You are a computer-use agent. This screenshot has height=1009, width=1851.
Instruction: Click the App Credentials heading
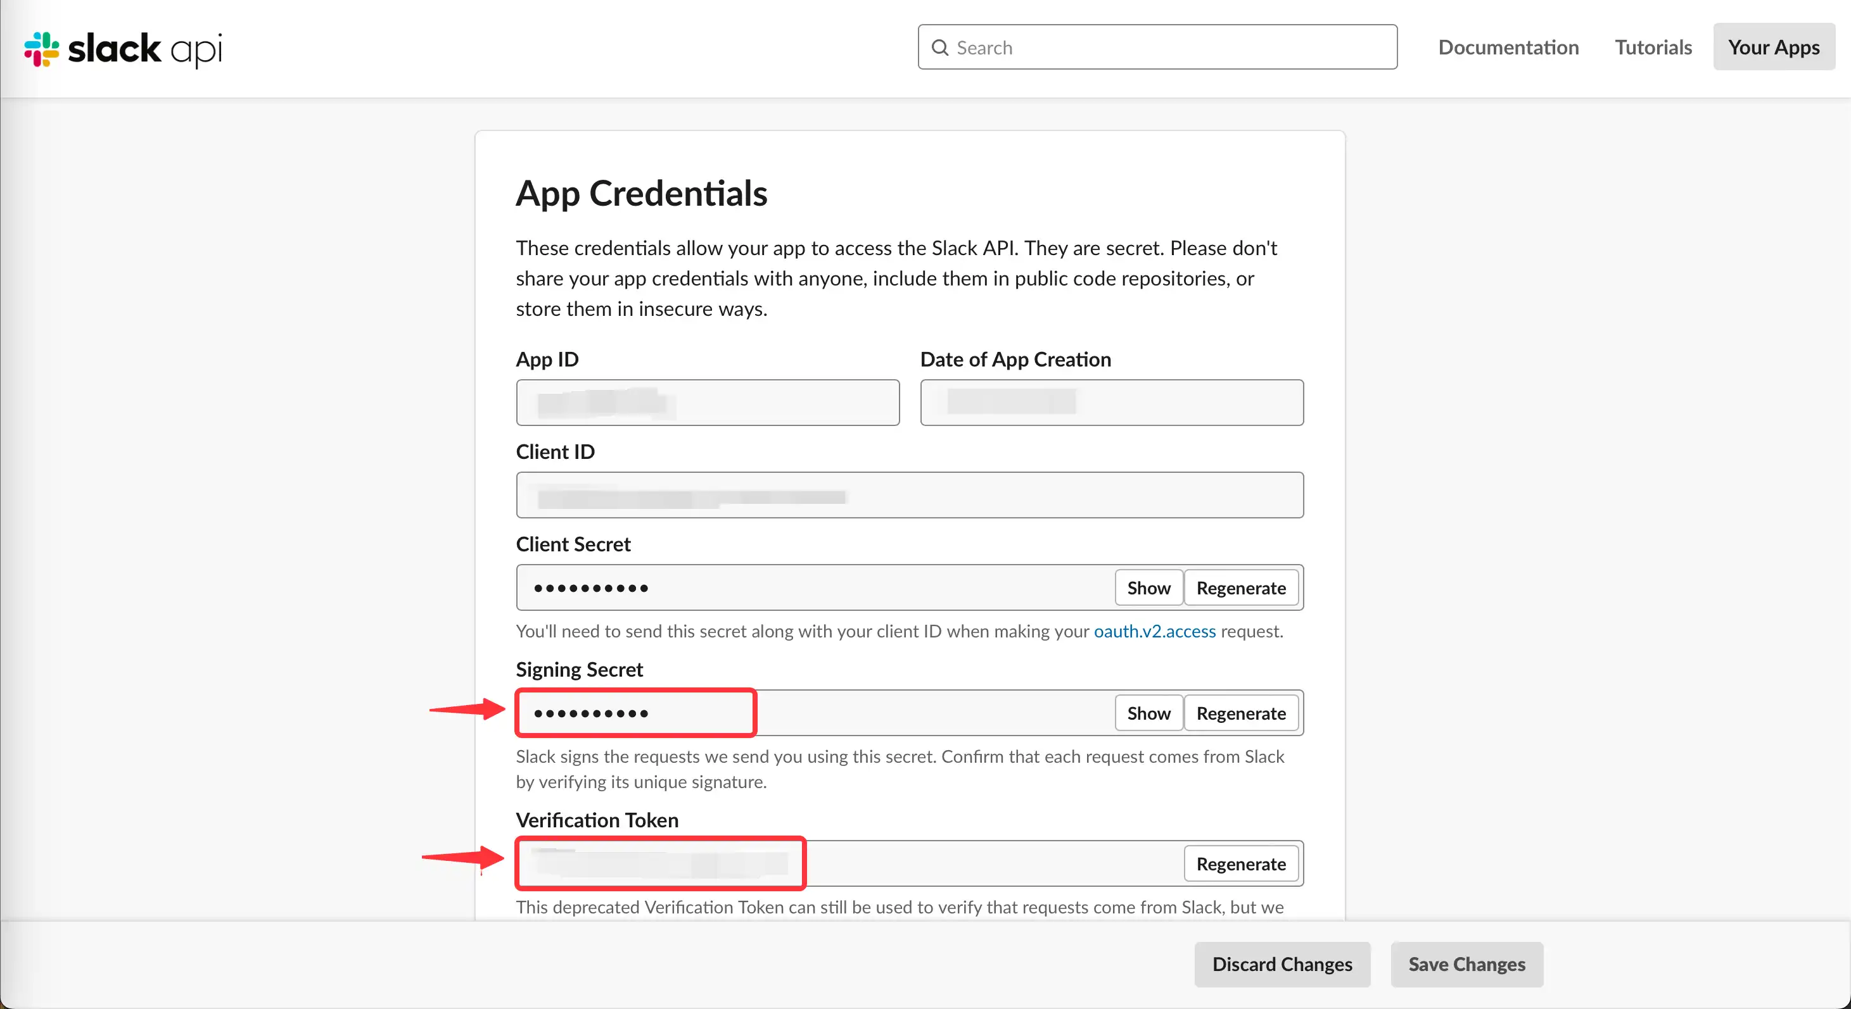coord(641,193)
